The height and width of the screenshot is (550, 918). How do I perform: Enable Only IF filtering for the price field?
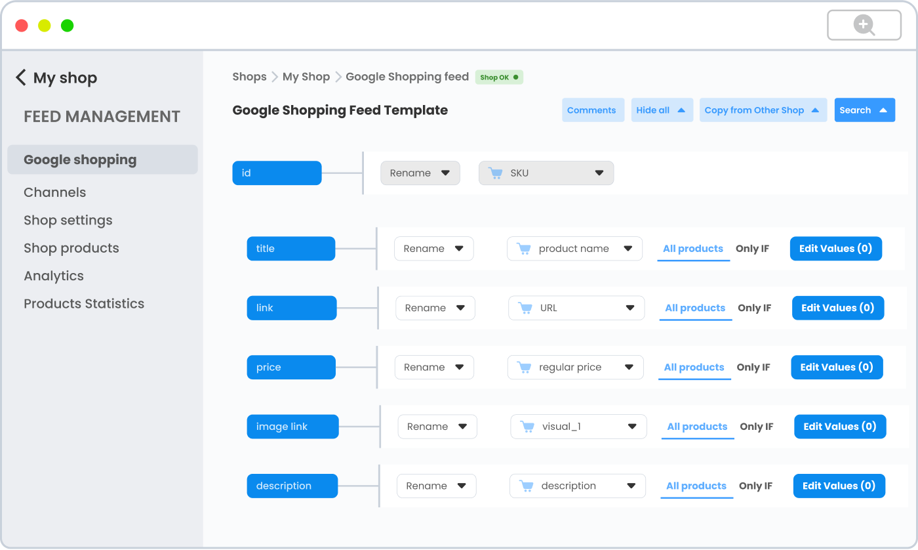(753, 367)
